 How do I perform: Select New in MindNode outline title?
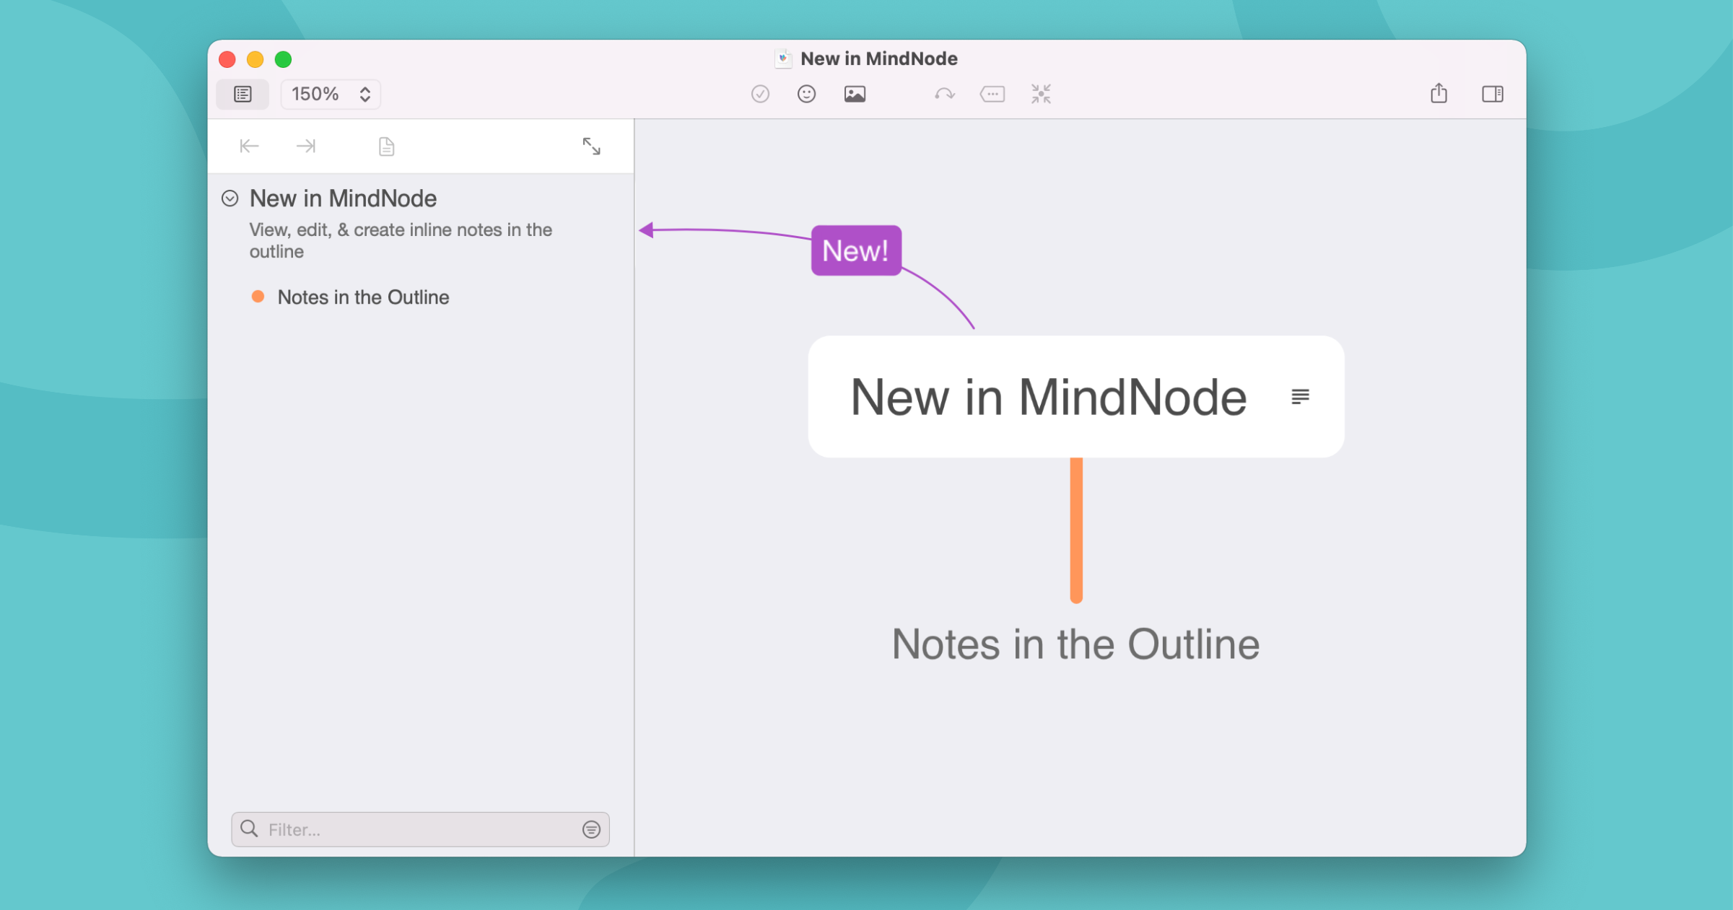click(343, 198)
